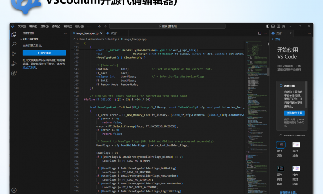
Task: Collapse the no-folder-opened section
Action: [x=30, y=39]
